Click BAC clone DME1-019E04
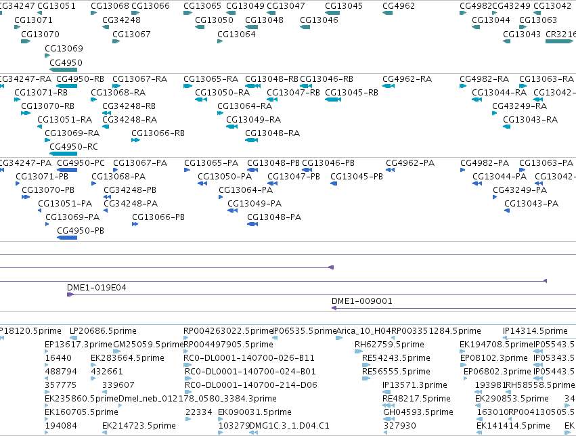Viewport: 576px width, 436px height. 97,288
